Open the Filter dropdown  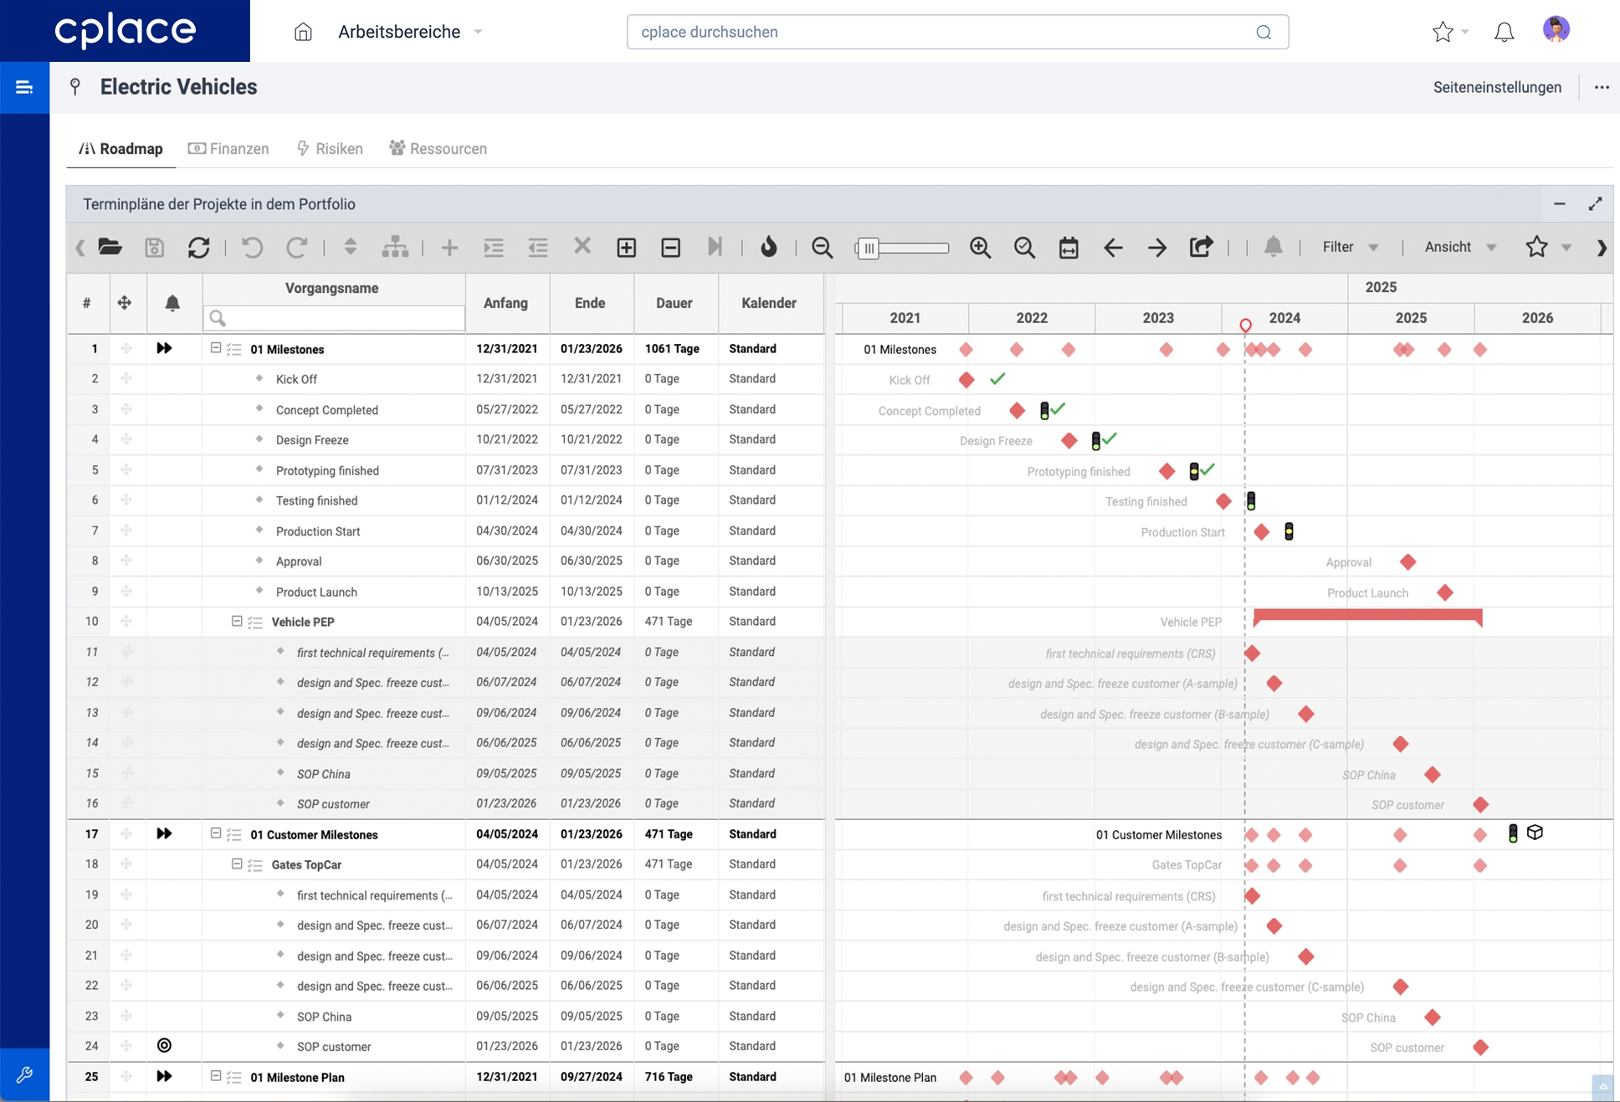tap(1349, 247)
